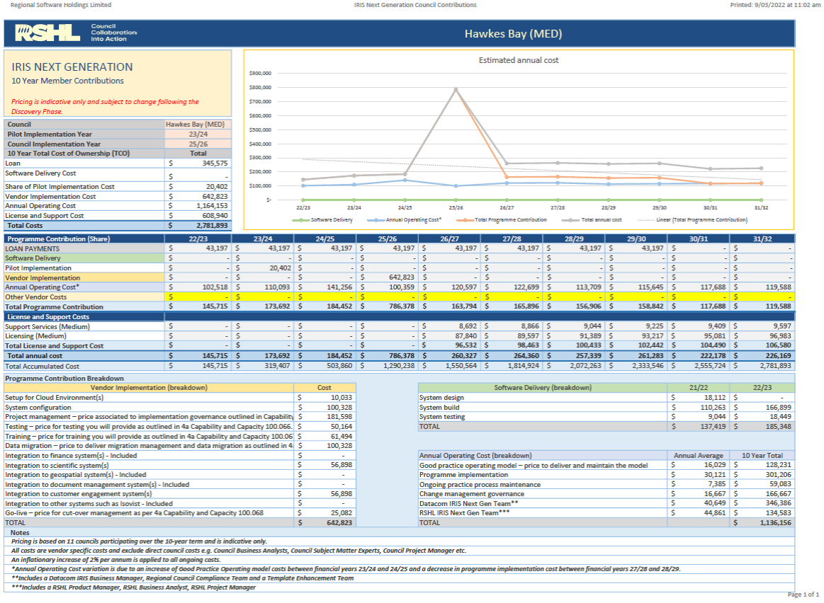Image resolution: width=824 pixels, height=603 pixels.
Task: Select the 22/23 column header
Action: coord(198,239)
